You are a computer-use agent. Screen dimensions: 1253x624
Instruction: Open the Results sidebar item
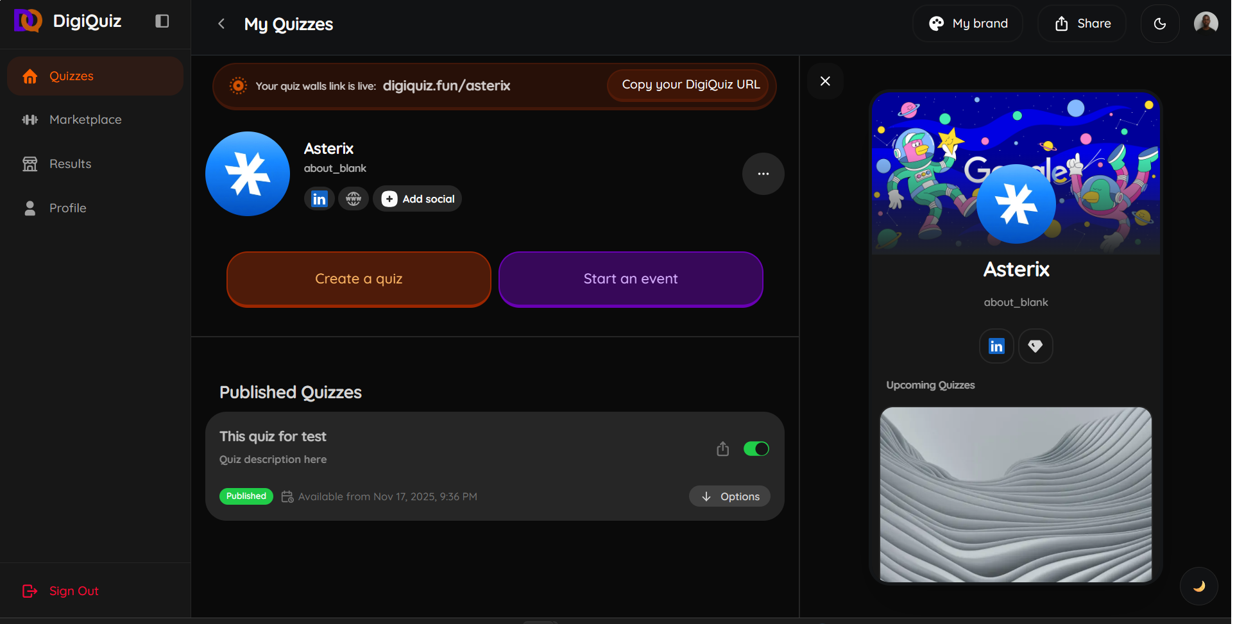[x=70, y=164]
